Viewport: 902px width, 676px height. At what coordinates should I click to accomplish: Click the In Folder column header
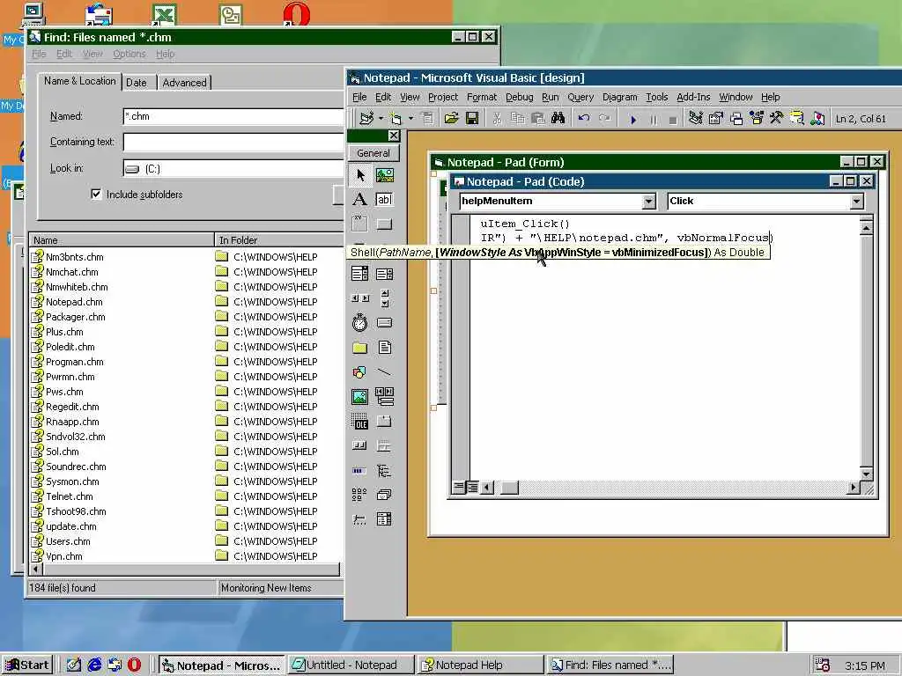pos(279,240)
